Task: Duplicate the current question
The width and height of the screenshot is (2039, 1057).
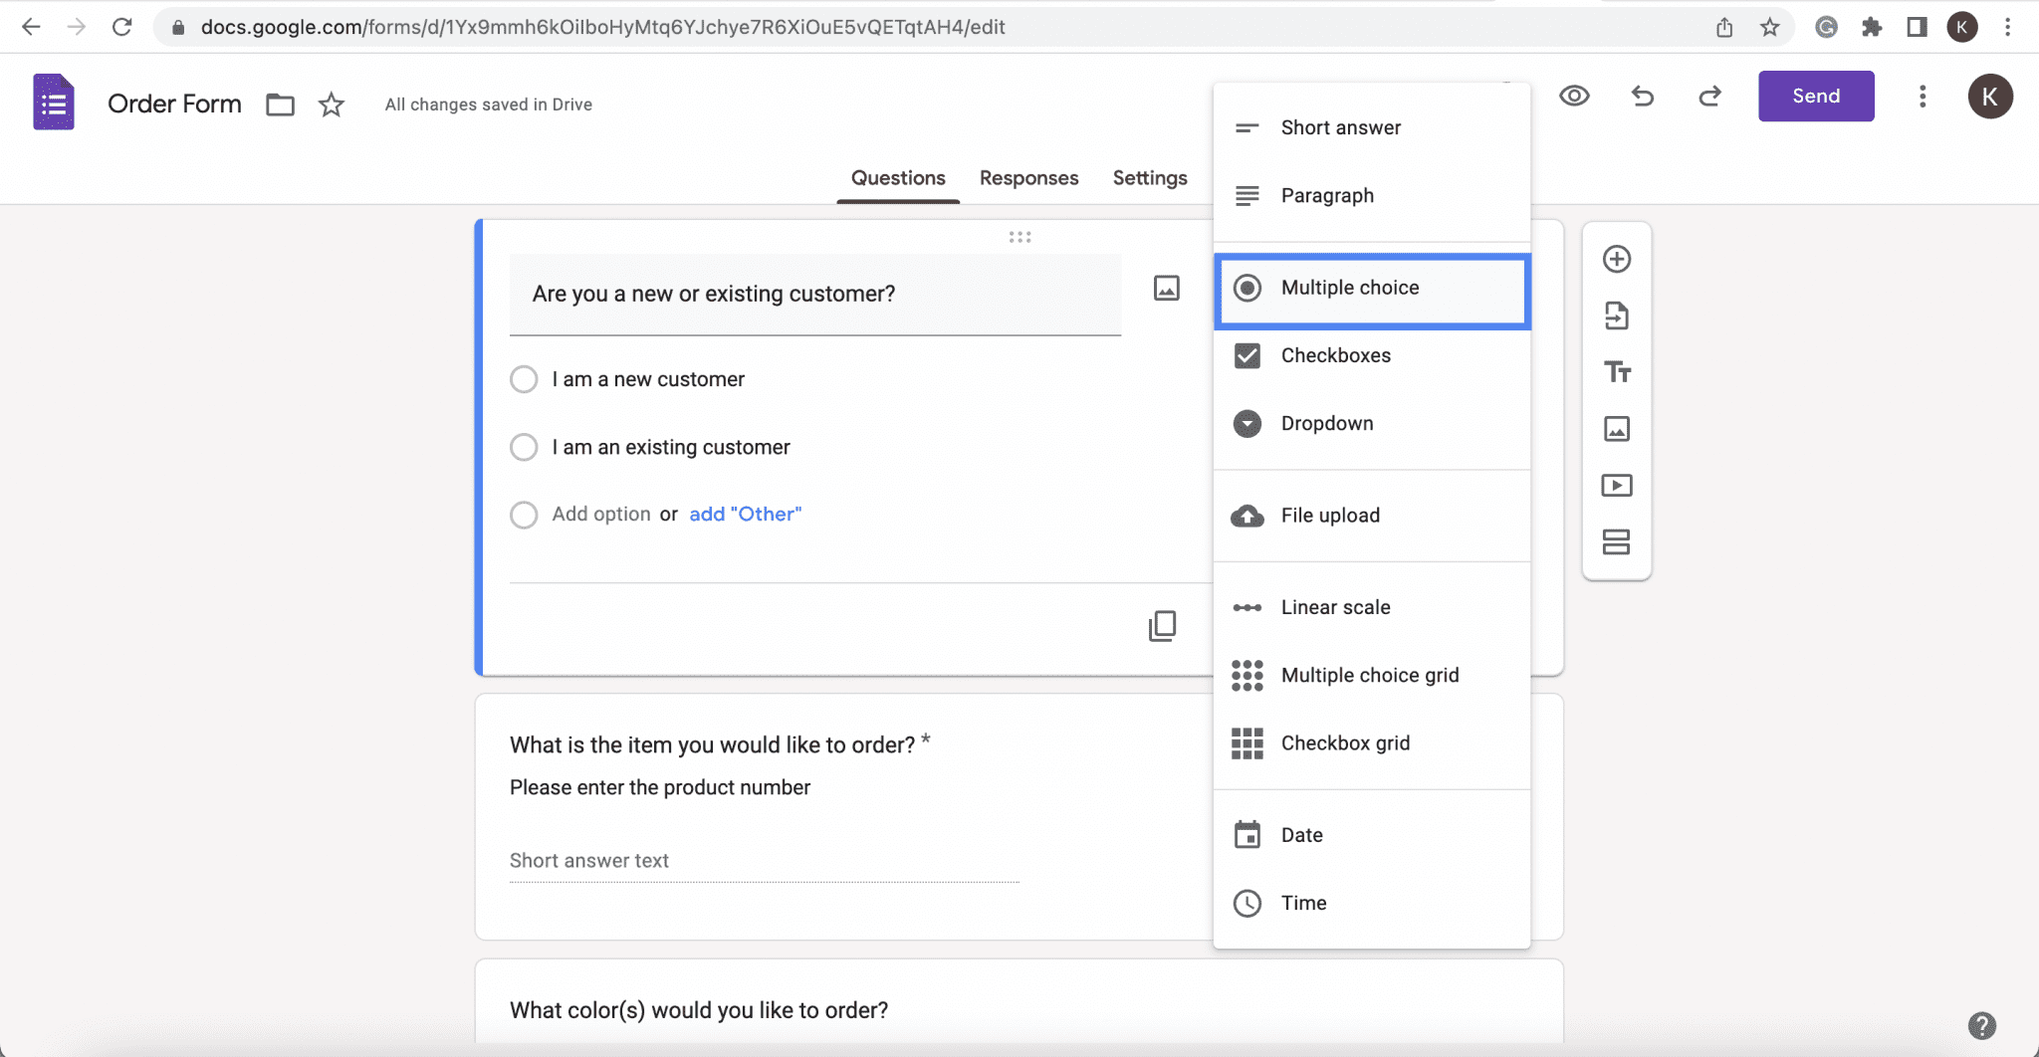Action: (1163, 626)
